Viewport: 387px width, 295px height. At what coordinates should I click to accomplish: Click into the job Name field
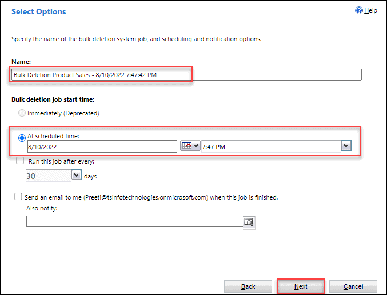coord(186,75)
